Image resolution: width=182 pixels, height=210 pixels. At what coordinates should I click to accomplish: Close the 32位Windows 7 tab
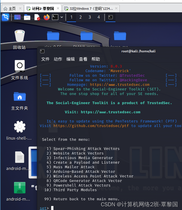coord(116,8)
